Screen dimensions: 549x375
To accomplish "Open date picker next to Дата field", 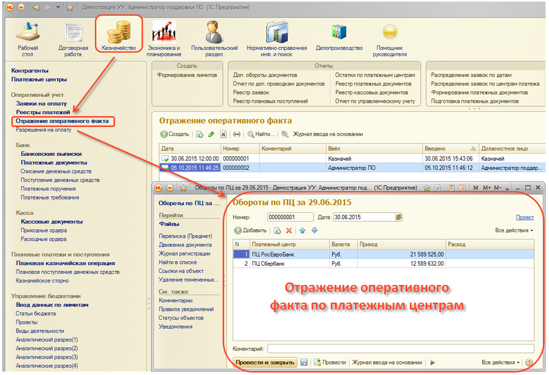I will (x=399, y=217).
